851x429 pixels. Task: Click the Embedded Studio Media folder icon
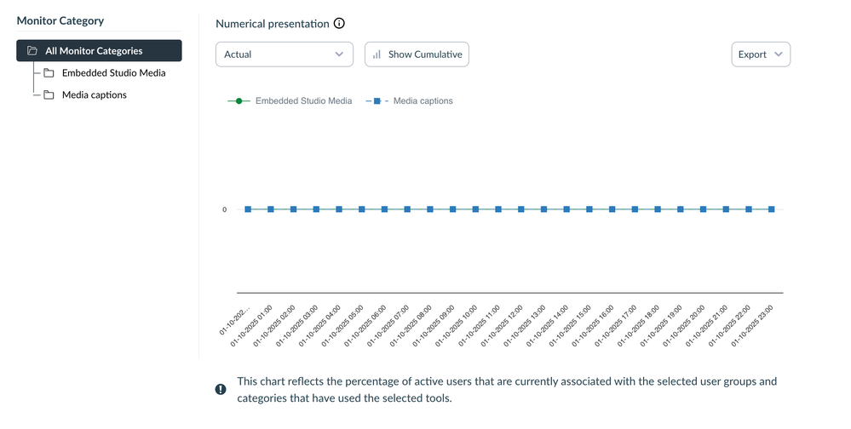49,73
